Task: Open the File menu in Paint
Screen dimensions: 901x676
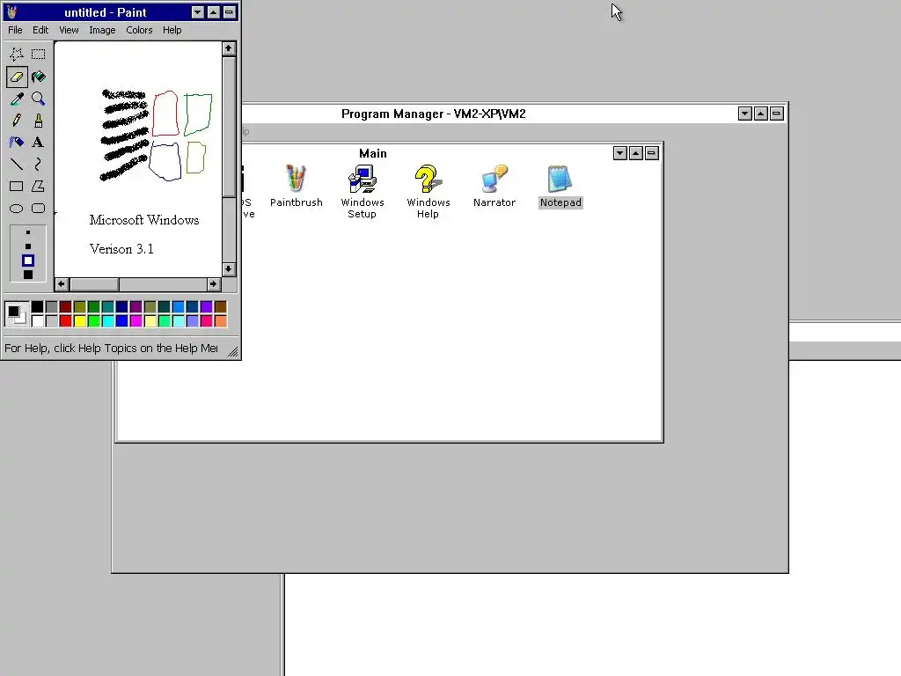Action: [15, 30]
